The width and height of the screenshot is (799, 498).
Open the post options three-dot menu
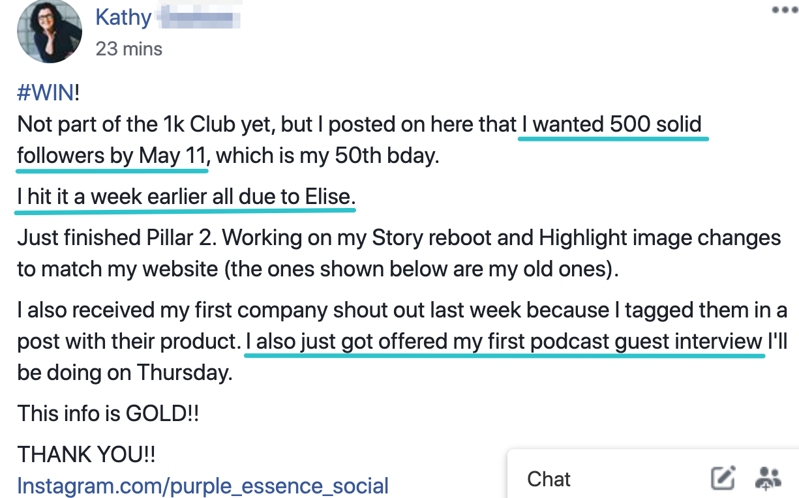(784, 10)
